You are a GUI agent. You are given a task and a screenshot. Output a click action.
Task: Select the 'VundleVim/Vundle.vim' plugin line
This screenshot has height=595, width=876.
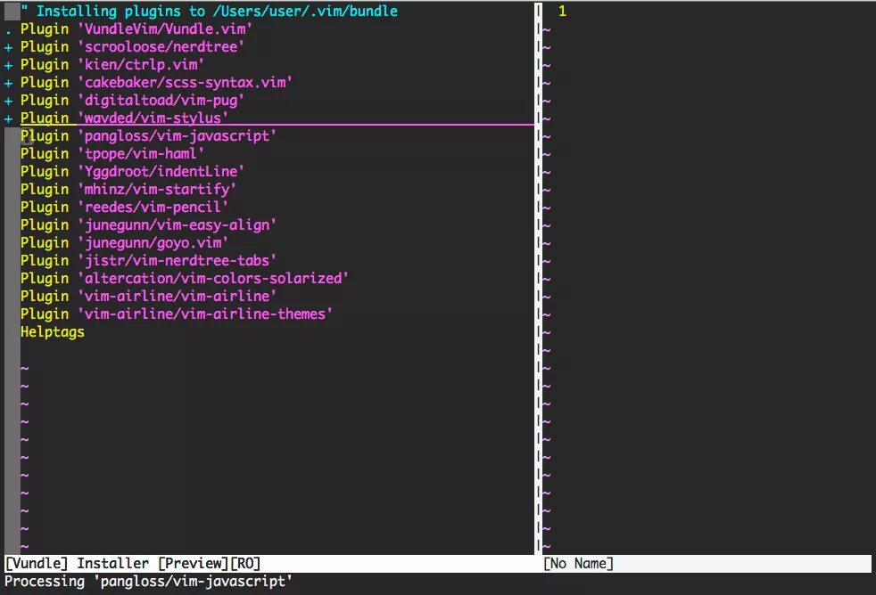(x=136, y=29)
